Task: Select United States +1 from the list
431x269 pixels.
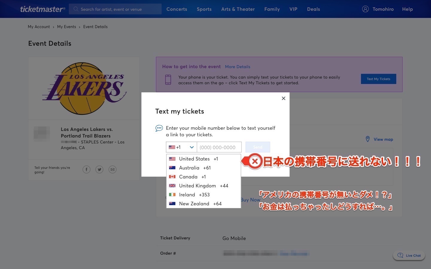Action: tap(204, 159)
